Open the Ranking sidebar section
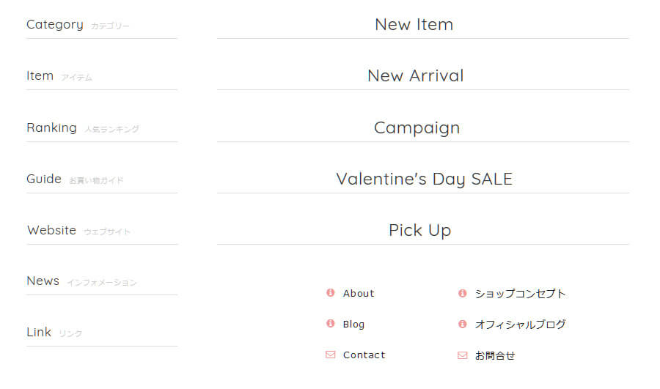Image resolution: width=660 pixels, height=389 pixels. coord(51,127)
